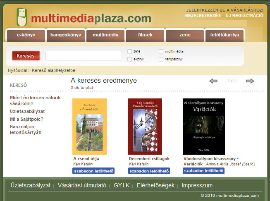Open the footer Vásárlási útmutató link
The image size is (270, 201).
[x=82, y=185]
